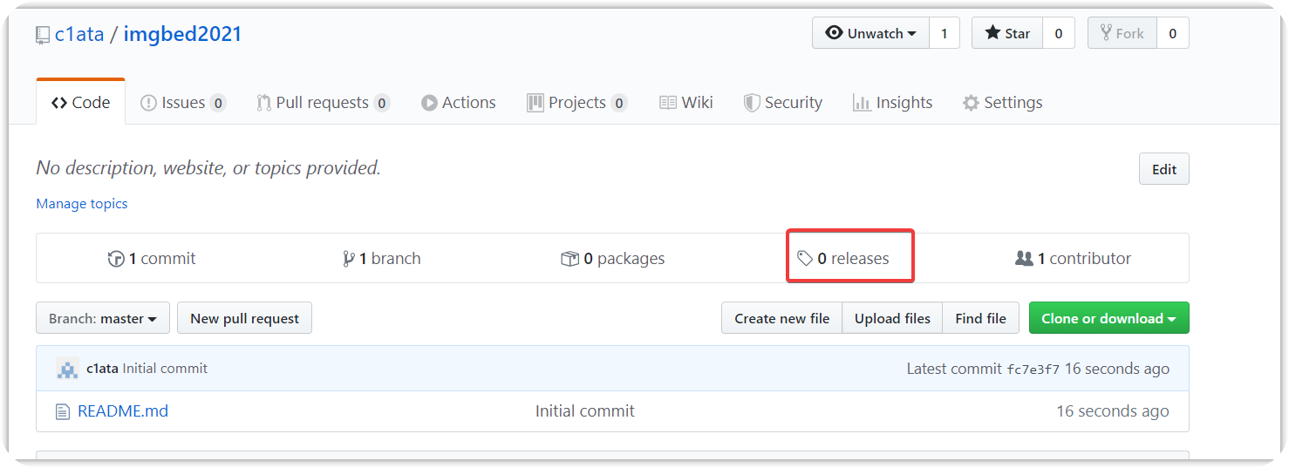Viewport: 1289px width, 468px height.
Task: Click the c1ata avatar in commit row
Action: (67, 369)
